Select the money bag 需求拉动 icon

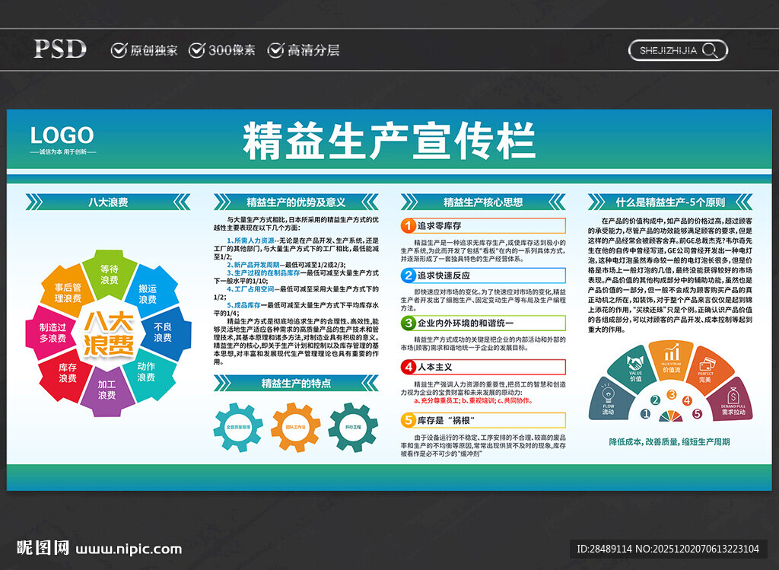pyautogui.click(x=734, y=393)
